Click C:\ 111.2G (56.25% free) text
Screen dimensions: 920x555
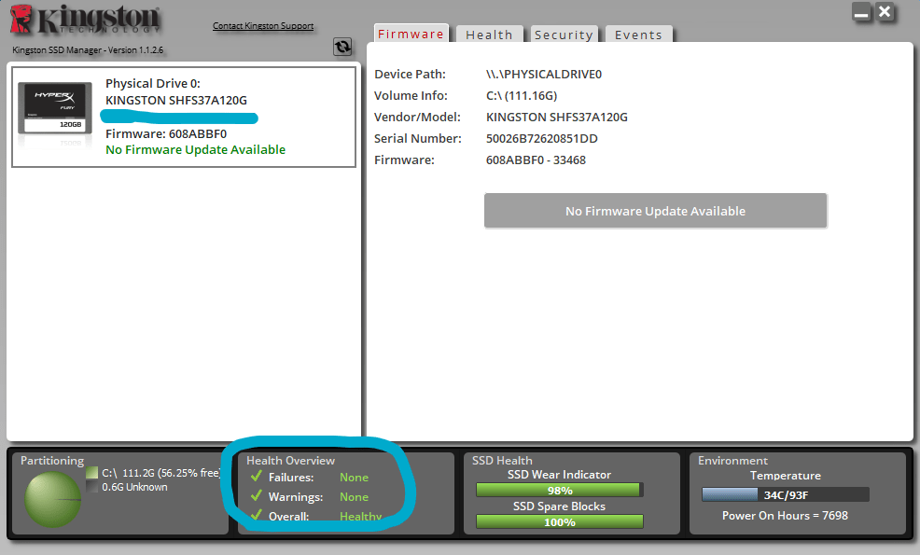pos(161,473)
